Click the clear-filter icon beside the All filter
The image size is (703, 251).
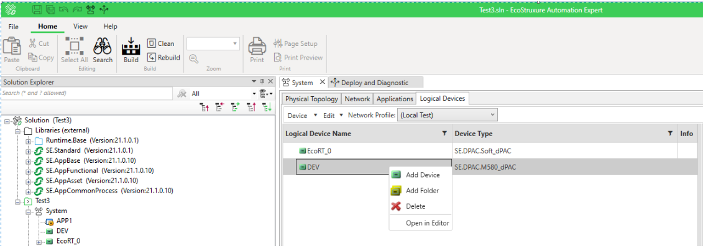click(x=182, y=94)
